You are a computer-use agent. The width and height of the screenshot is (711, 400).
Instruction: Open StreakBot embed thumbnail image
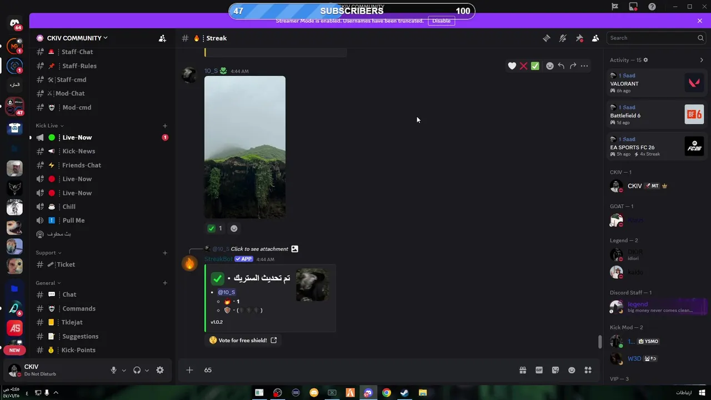coord(312,285)
